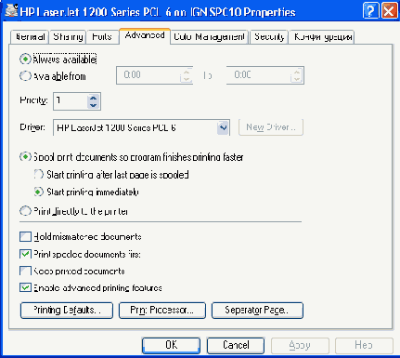Click the Print Processor button
Image resolution: width=400 pixels, height=358 pixels.
click(x=162, y=311)
